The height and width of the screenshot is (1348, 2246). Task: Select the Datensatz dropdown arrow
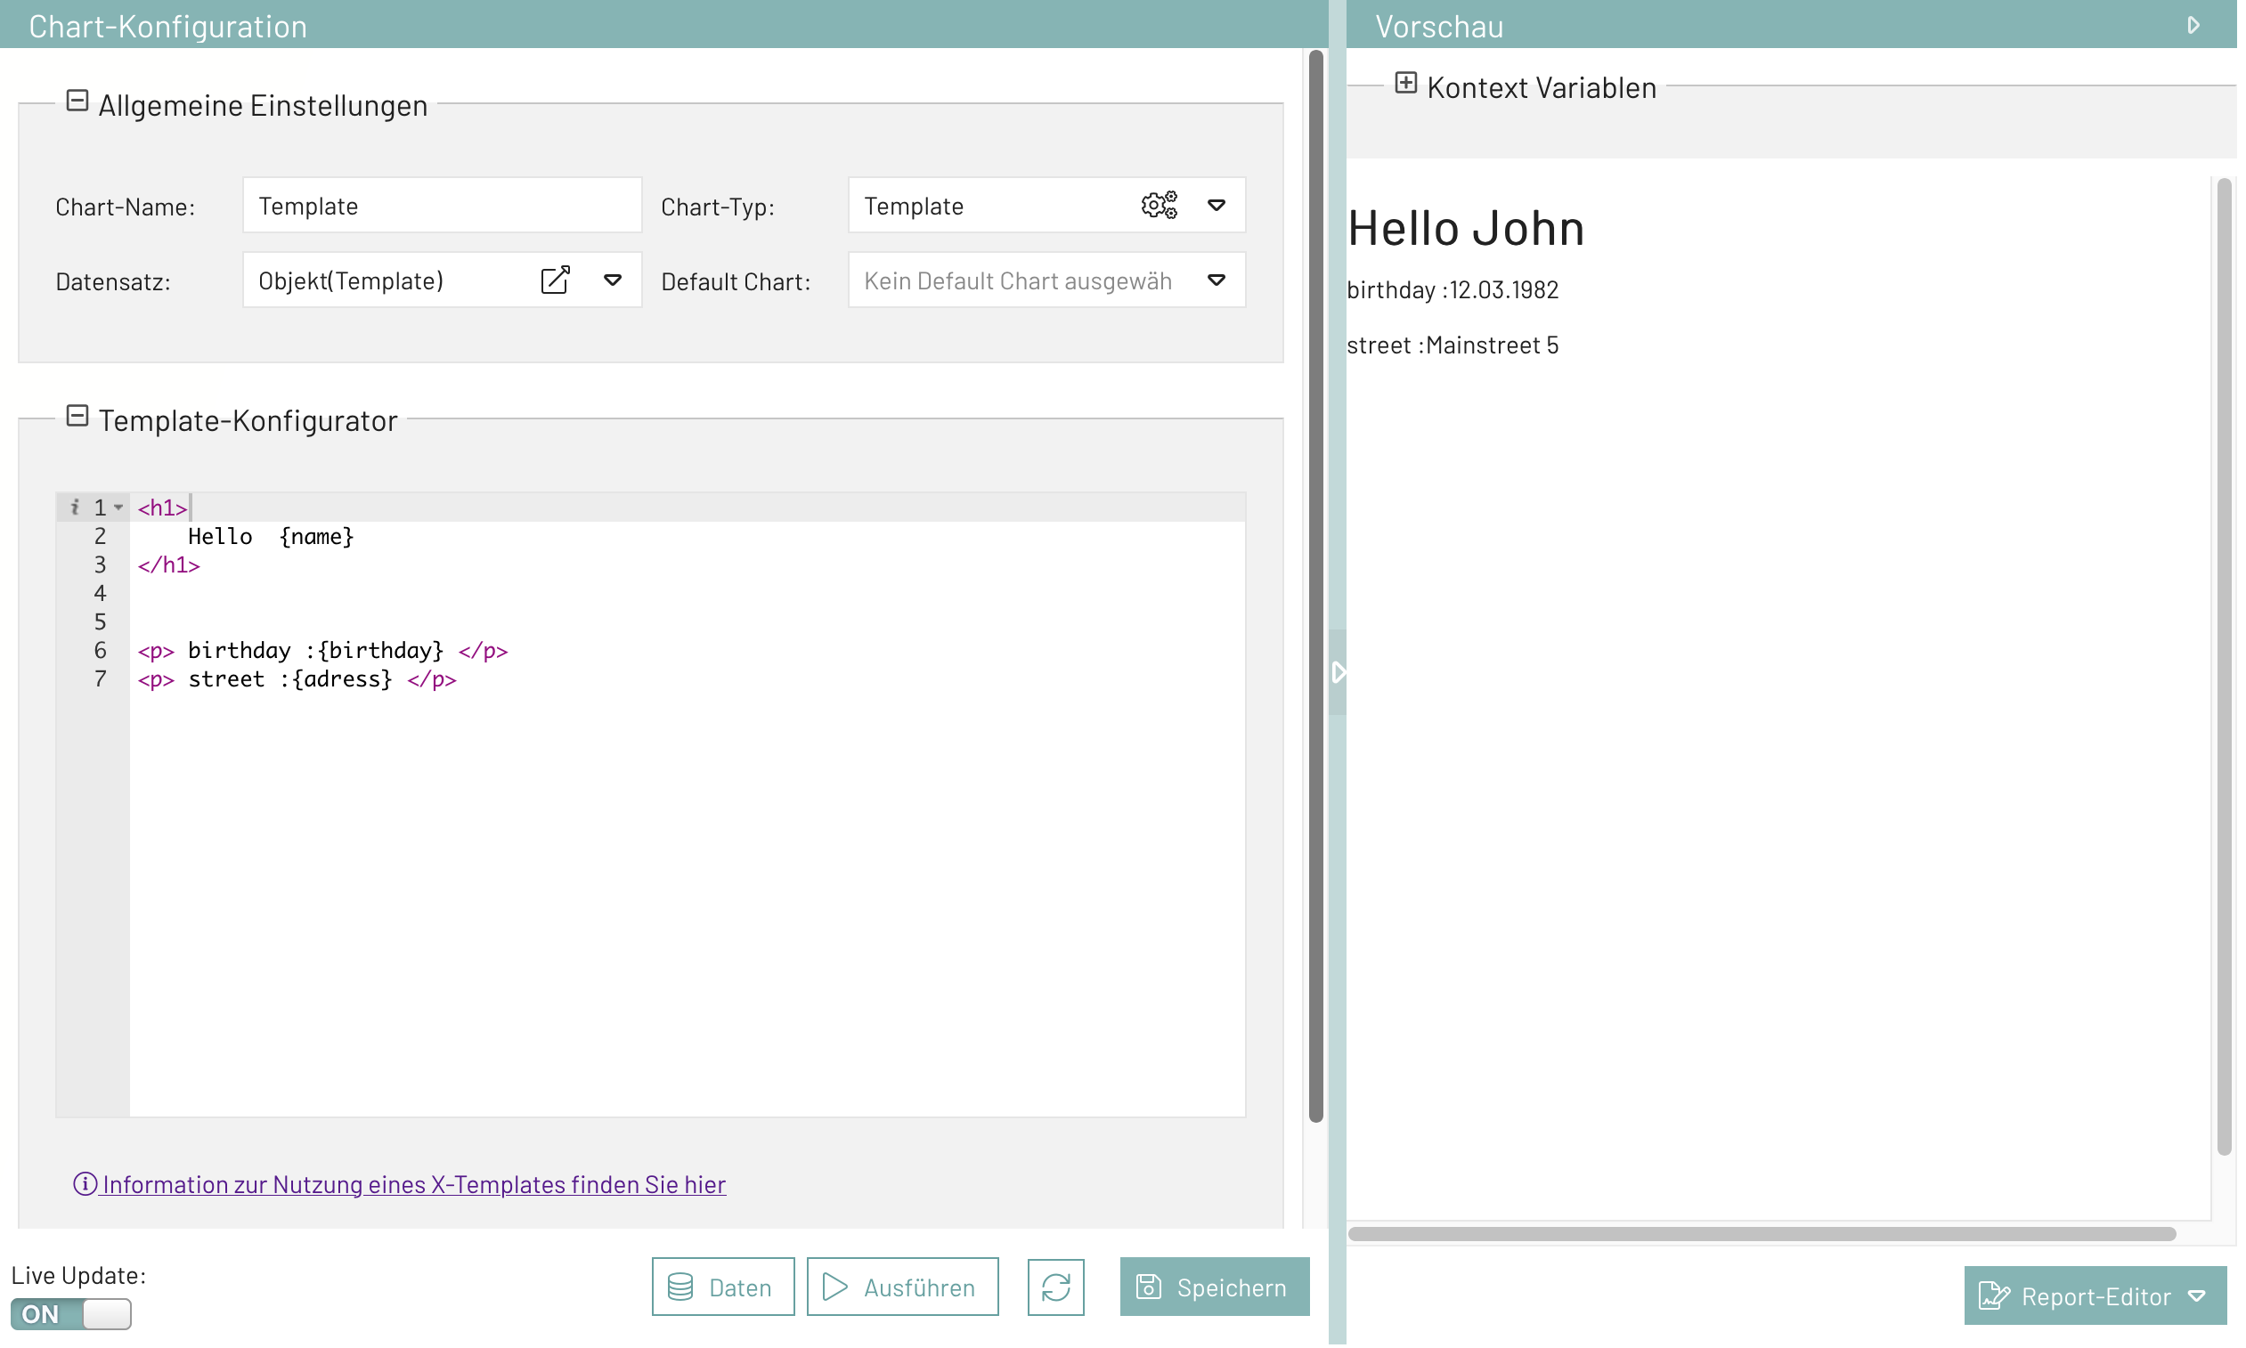613,280
